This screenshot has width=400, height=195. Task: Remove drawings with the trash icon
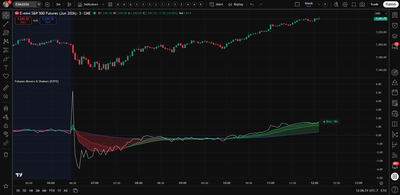[x=6, y=154]
